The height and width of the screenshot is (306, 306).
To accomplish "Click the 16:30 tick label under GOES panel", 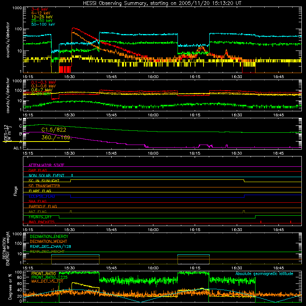I will tap(236, 153).
